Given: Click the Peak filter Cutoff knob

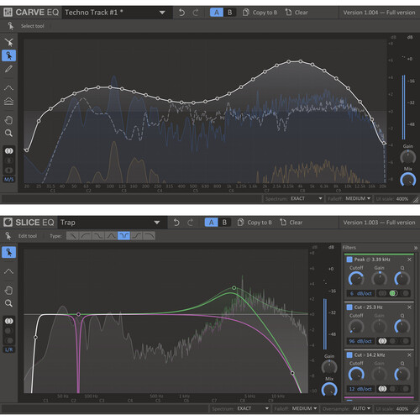Looking at the screenshot, I should [356, 279].
